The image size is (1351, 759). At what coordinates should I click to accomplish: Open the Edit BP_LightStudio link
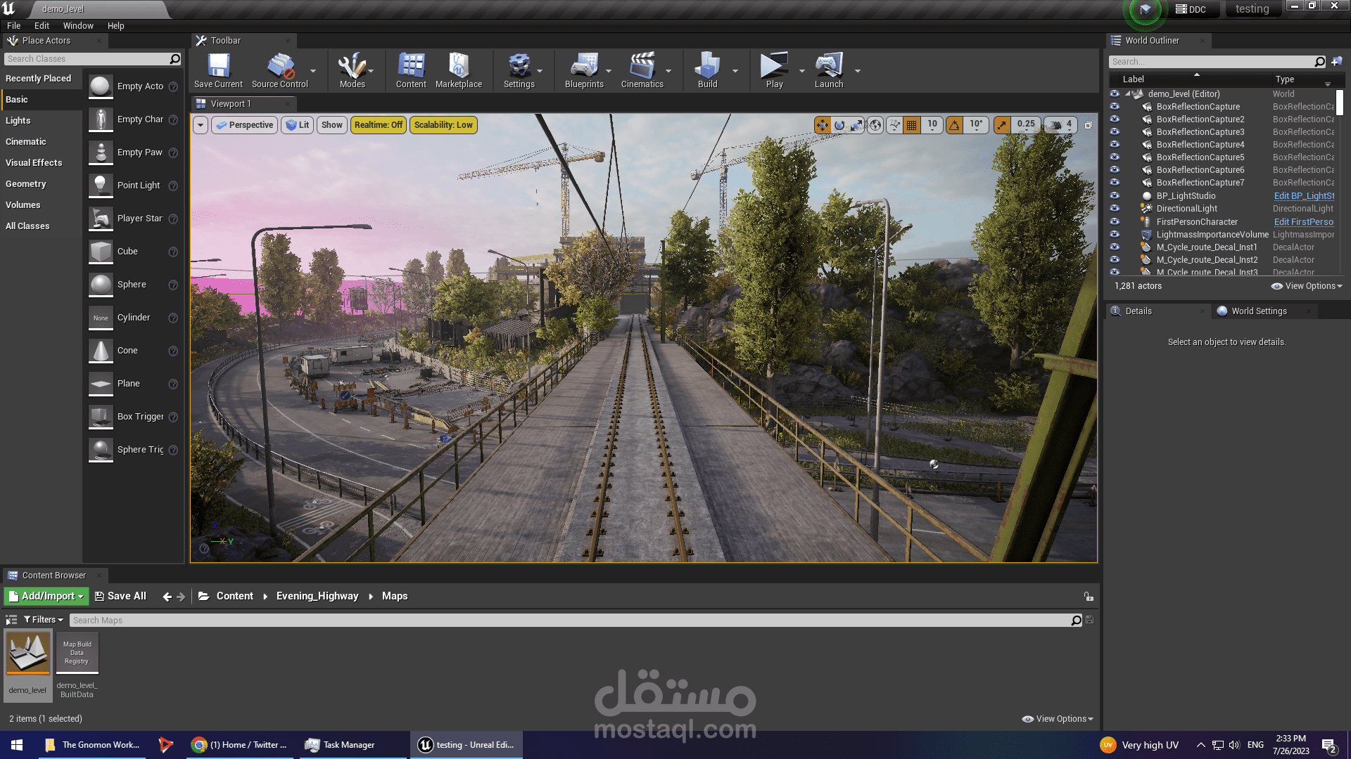[1303, 196]
